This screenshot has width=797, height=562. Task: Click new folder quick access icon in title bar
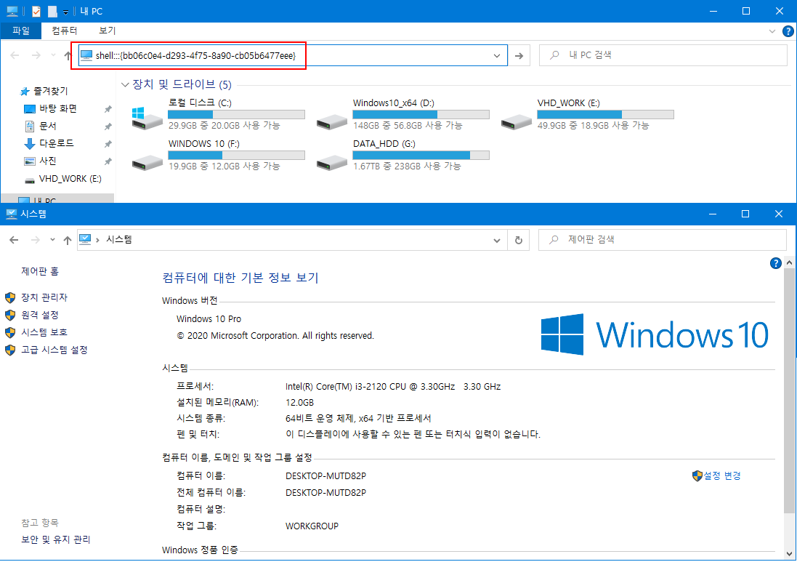coord(52,11)
